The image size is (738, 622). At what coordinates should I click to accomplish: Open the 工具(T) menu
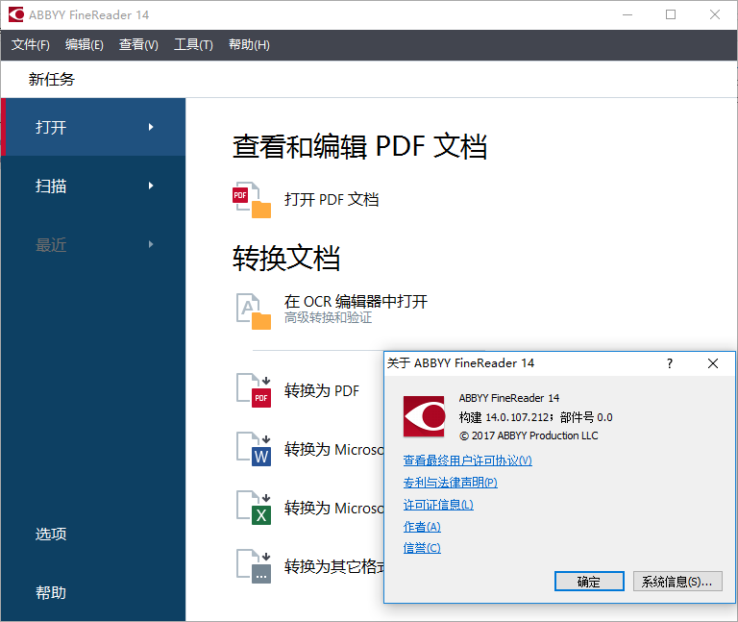tap(193, 45)
